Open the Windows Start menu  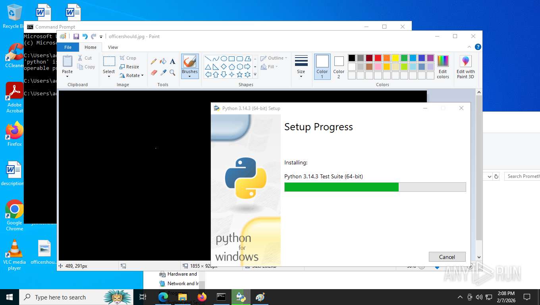10,297
